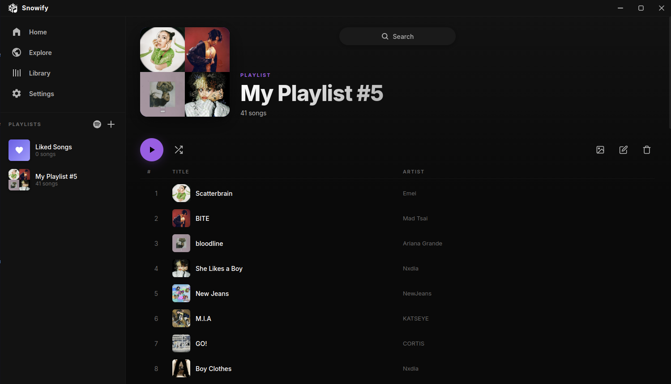This screenshot has height=384, width=671.
Task: Select the Home icon in the sidebar
Action: point(17,32)
